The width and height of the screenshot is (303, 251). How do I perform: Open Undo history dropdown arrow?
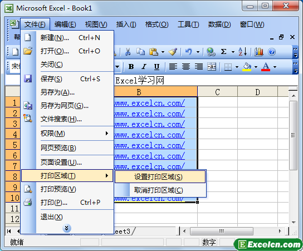pyautogui.click(x=198, y=52)
